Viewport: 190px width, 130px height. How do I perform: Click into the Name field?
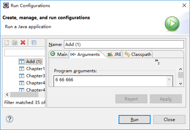[x=124, y=45]
